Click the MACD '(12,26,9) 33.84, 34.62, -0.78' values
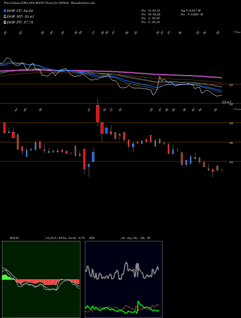241x318 pixels. 64,238
